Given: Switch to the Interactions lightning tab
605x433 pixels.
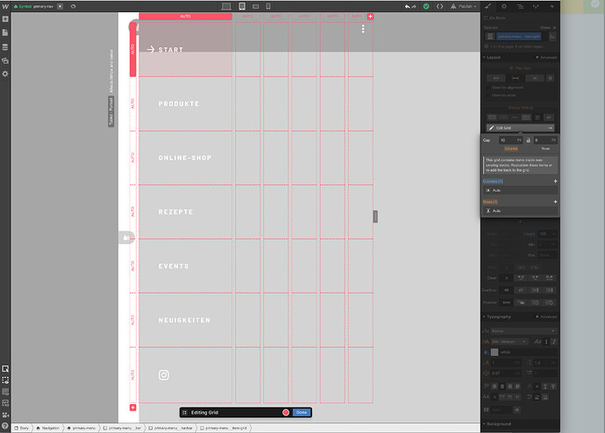Looking at the screenshot, I should click(552, 6).
